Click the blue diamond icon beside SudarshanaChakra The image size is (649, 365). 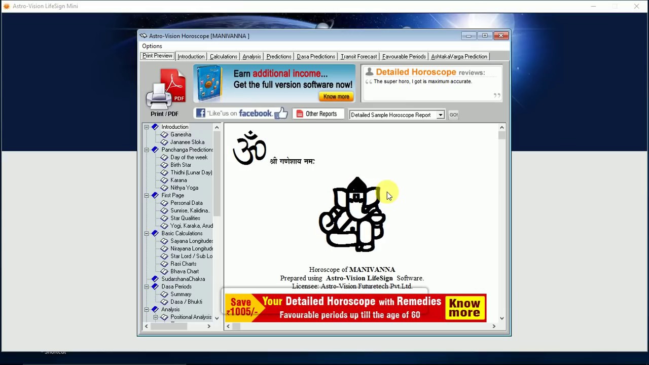(155, 279)
